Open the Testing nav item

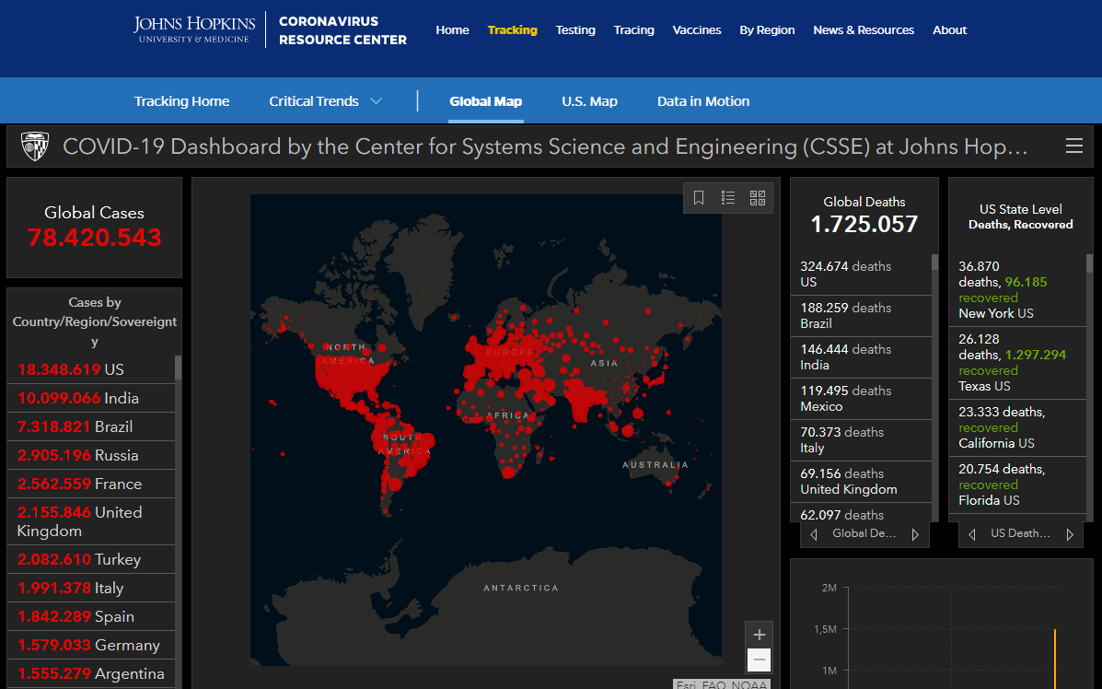[x=575, y=30]
